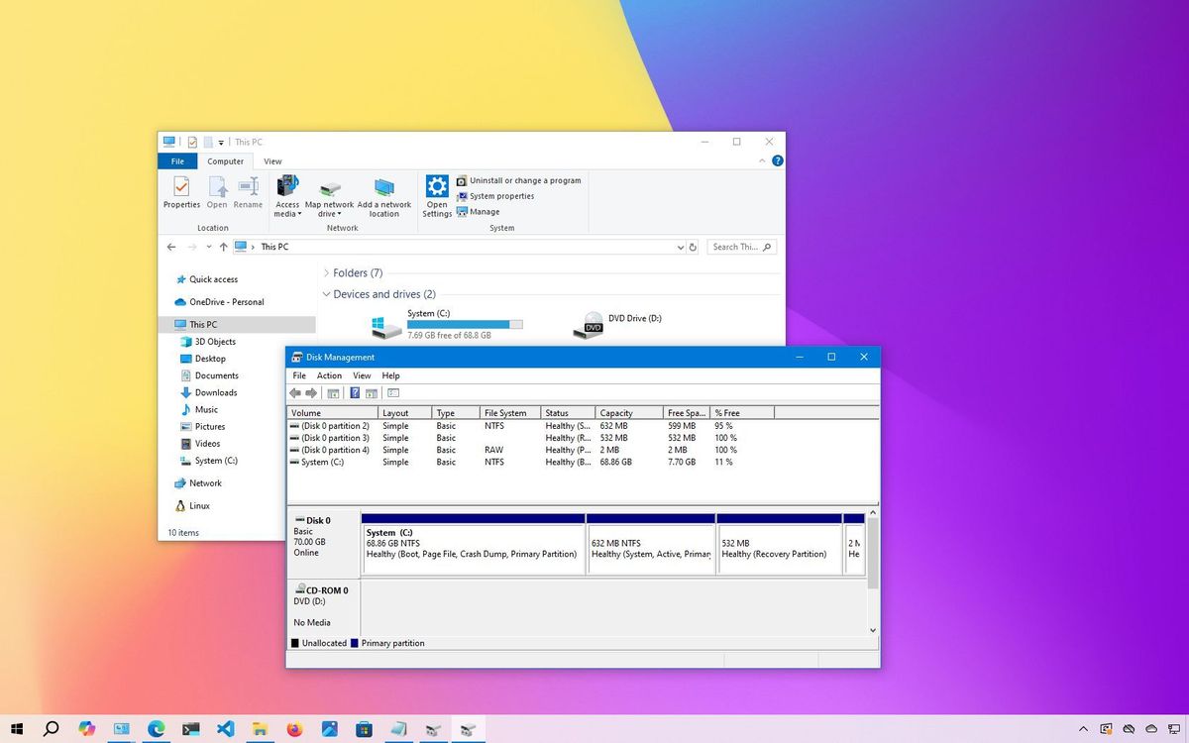Click the Access media icon in the ribbon
Image resolution: width=1189 pixels, height=743 pixels.
[x=287, y=188]
